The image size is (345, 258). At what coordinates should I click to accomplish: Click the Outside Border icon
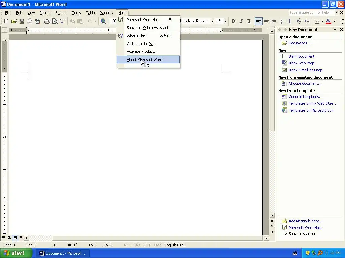(x=317, y=21)
